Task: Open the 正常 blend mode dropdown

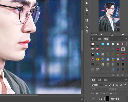Action: 100,89
